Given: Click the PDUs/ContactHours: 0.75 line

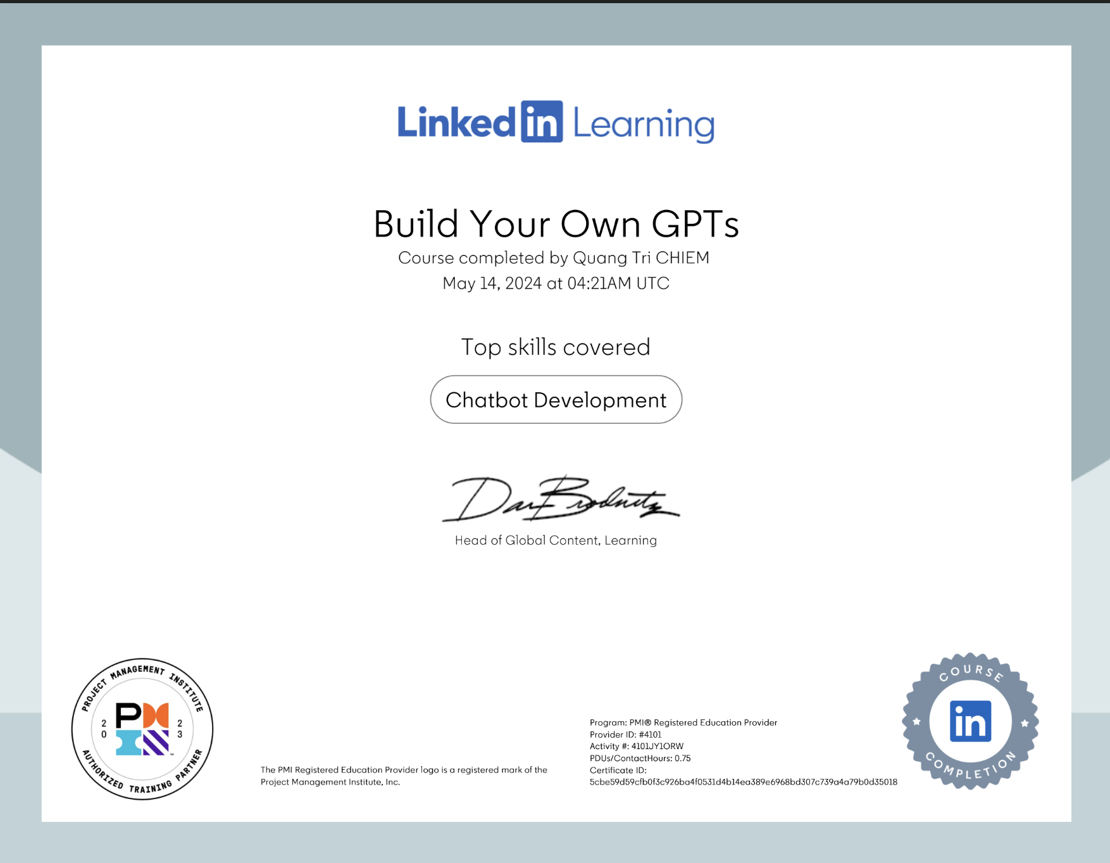Looking at the screenshot, I should pos(640,758).
